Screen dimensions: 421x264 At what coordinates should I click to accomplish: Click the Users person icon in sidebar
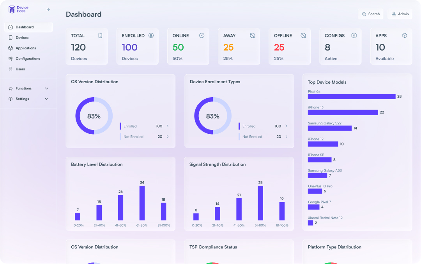point(11,69)
